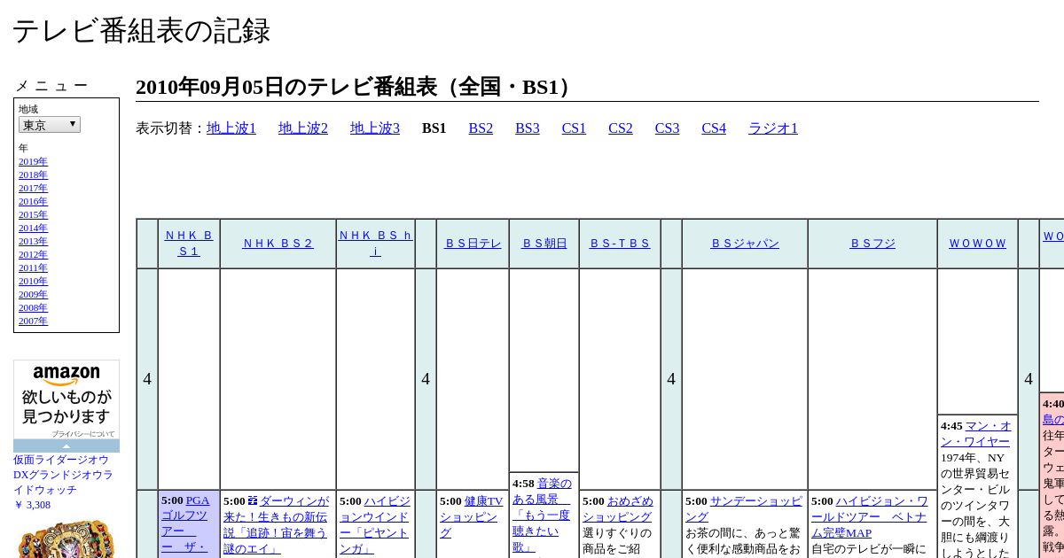Switch to the 地上波2 listing

pos(303,128)
